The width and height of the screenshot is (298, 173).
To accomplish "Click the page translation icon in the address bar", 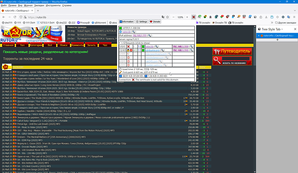I will [x=163, y=17].
